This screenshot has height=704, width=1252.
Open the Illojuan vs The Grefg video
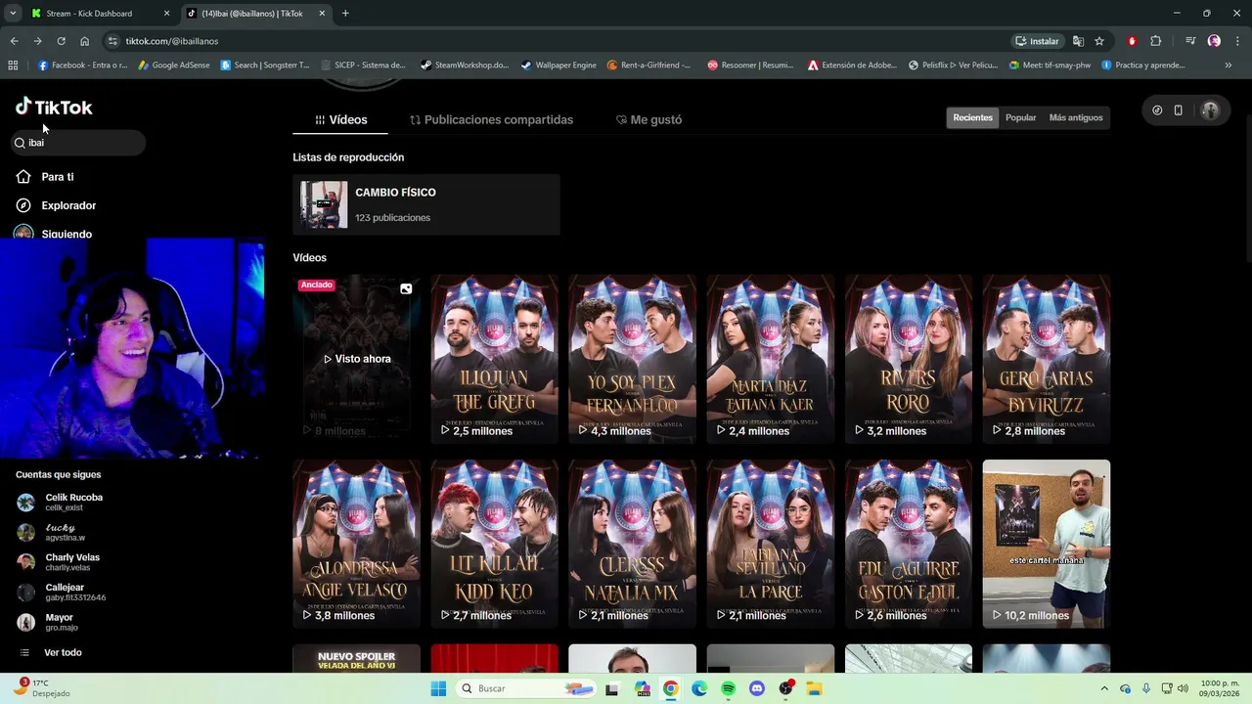point(495,359)
